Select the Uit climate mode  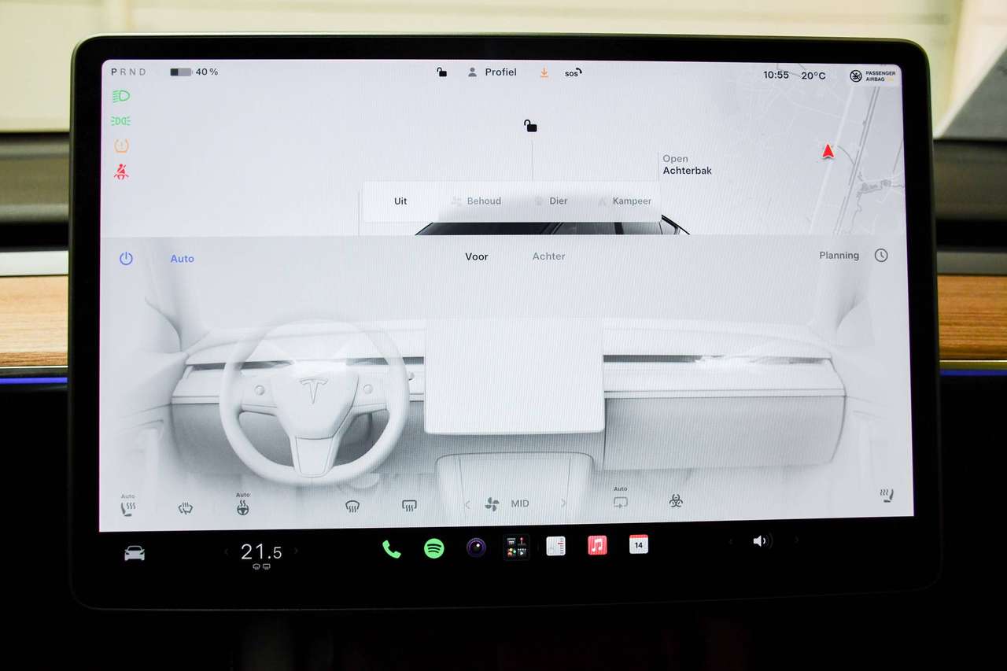coord(400,201)
